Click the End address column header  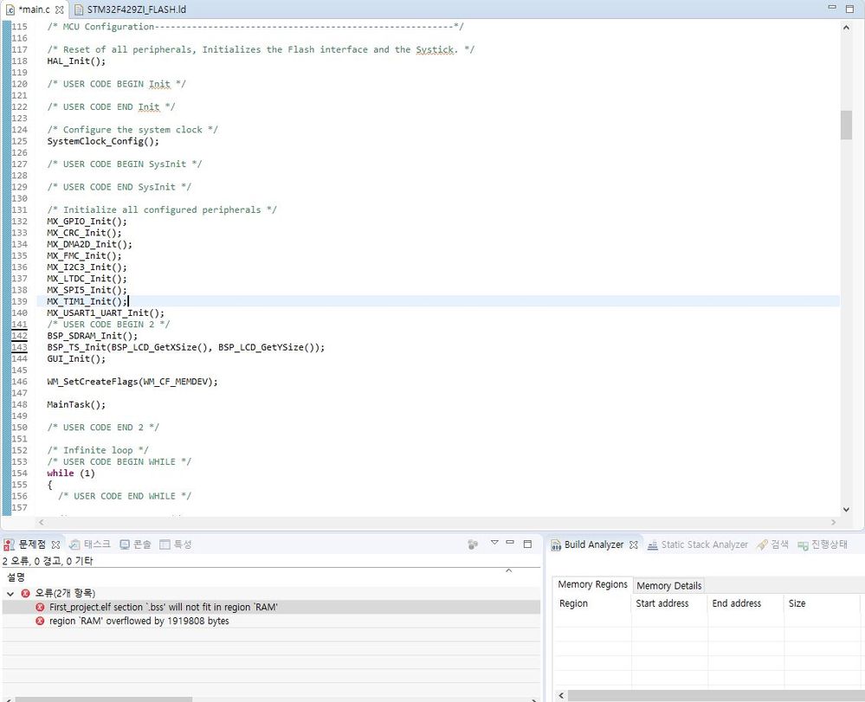point(745,603)
